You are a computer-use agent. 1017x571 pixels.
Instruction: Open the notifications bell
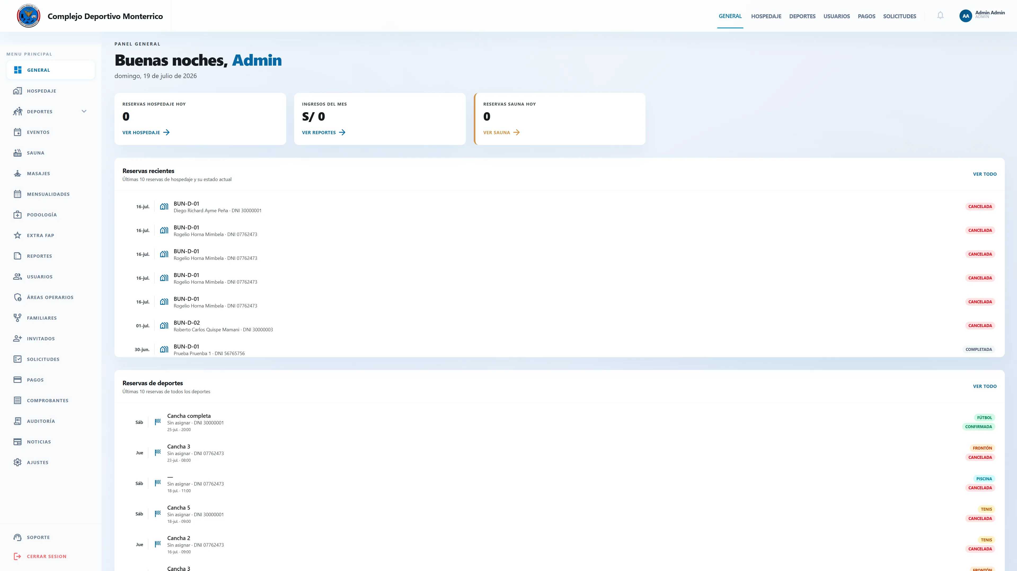point(940,15)
